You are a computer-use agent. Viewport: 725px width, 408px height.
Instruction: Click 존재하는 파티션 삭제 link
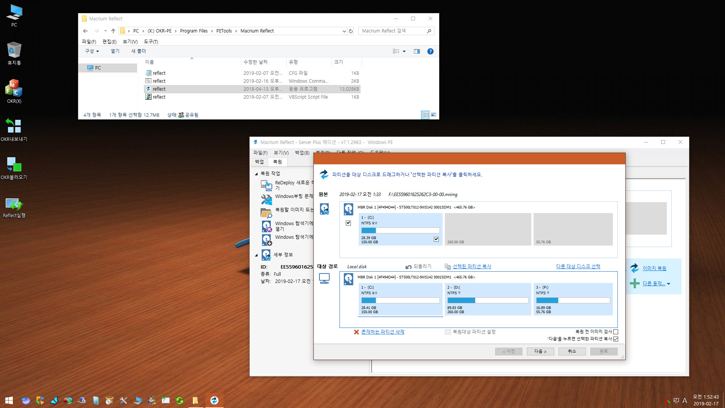(x=383, y=332)
